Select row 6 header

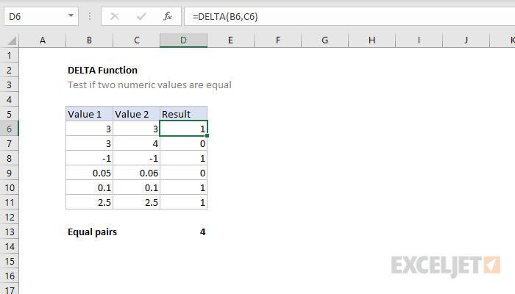(9, 129)
